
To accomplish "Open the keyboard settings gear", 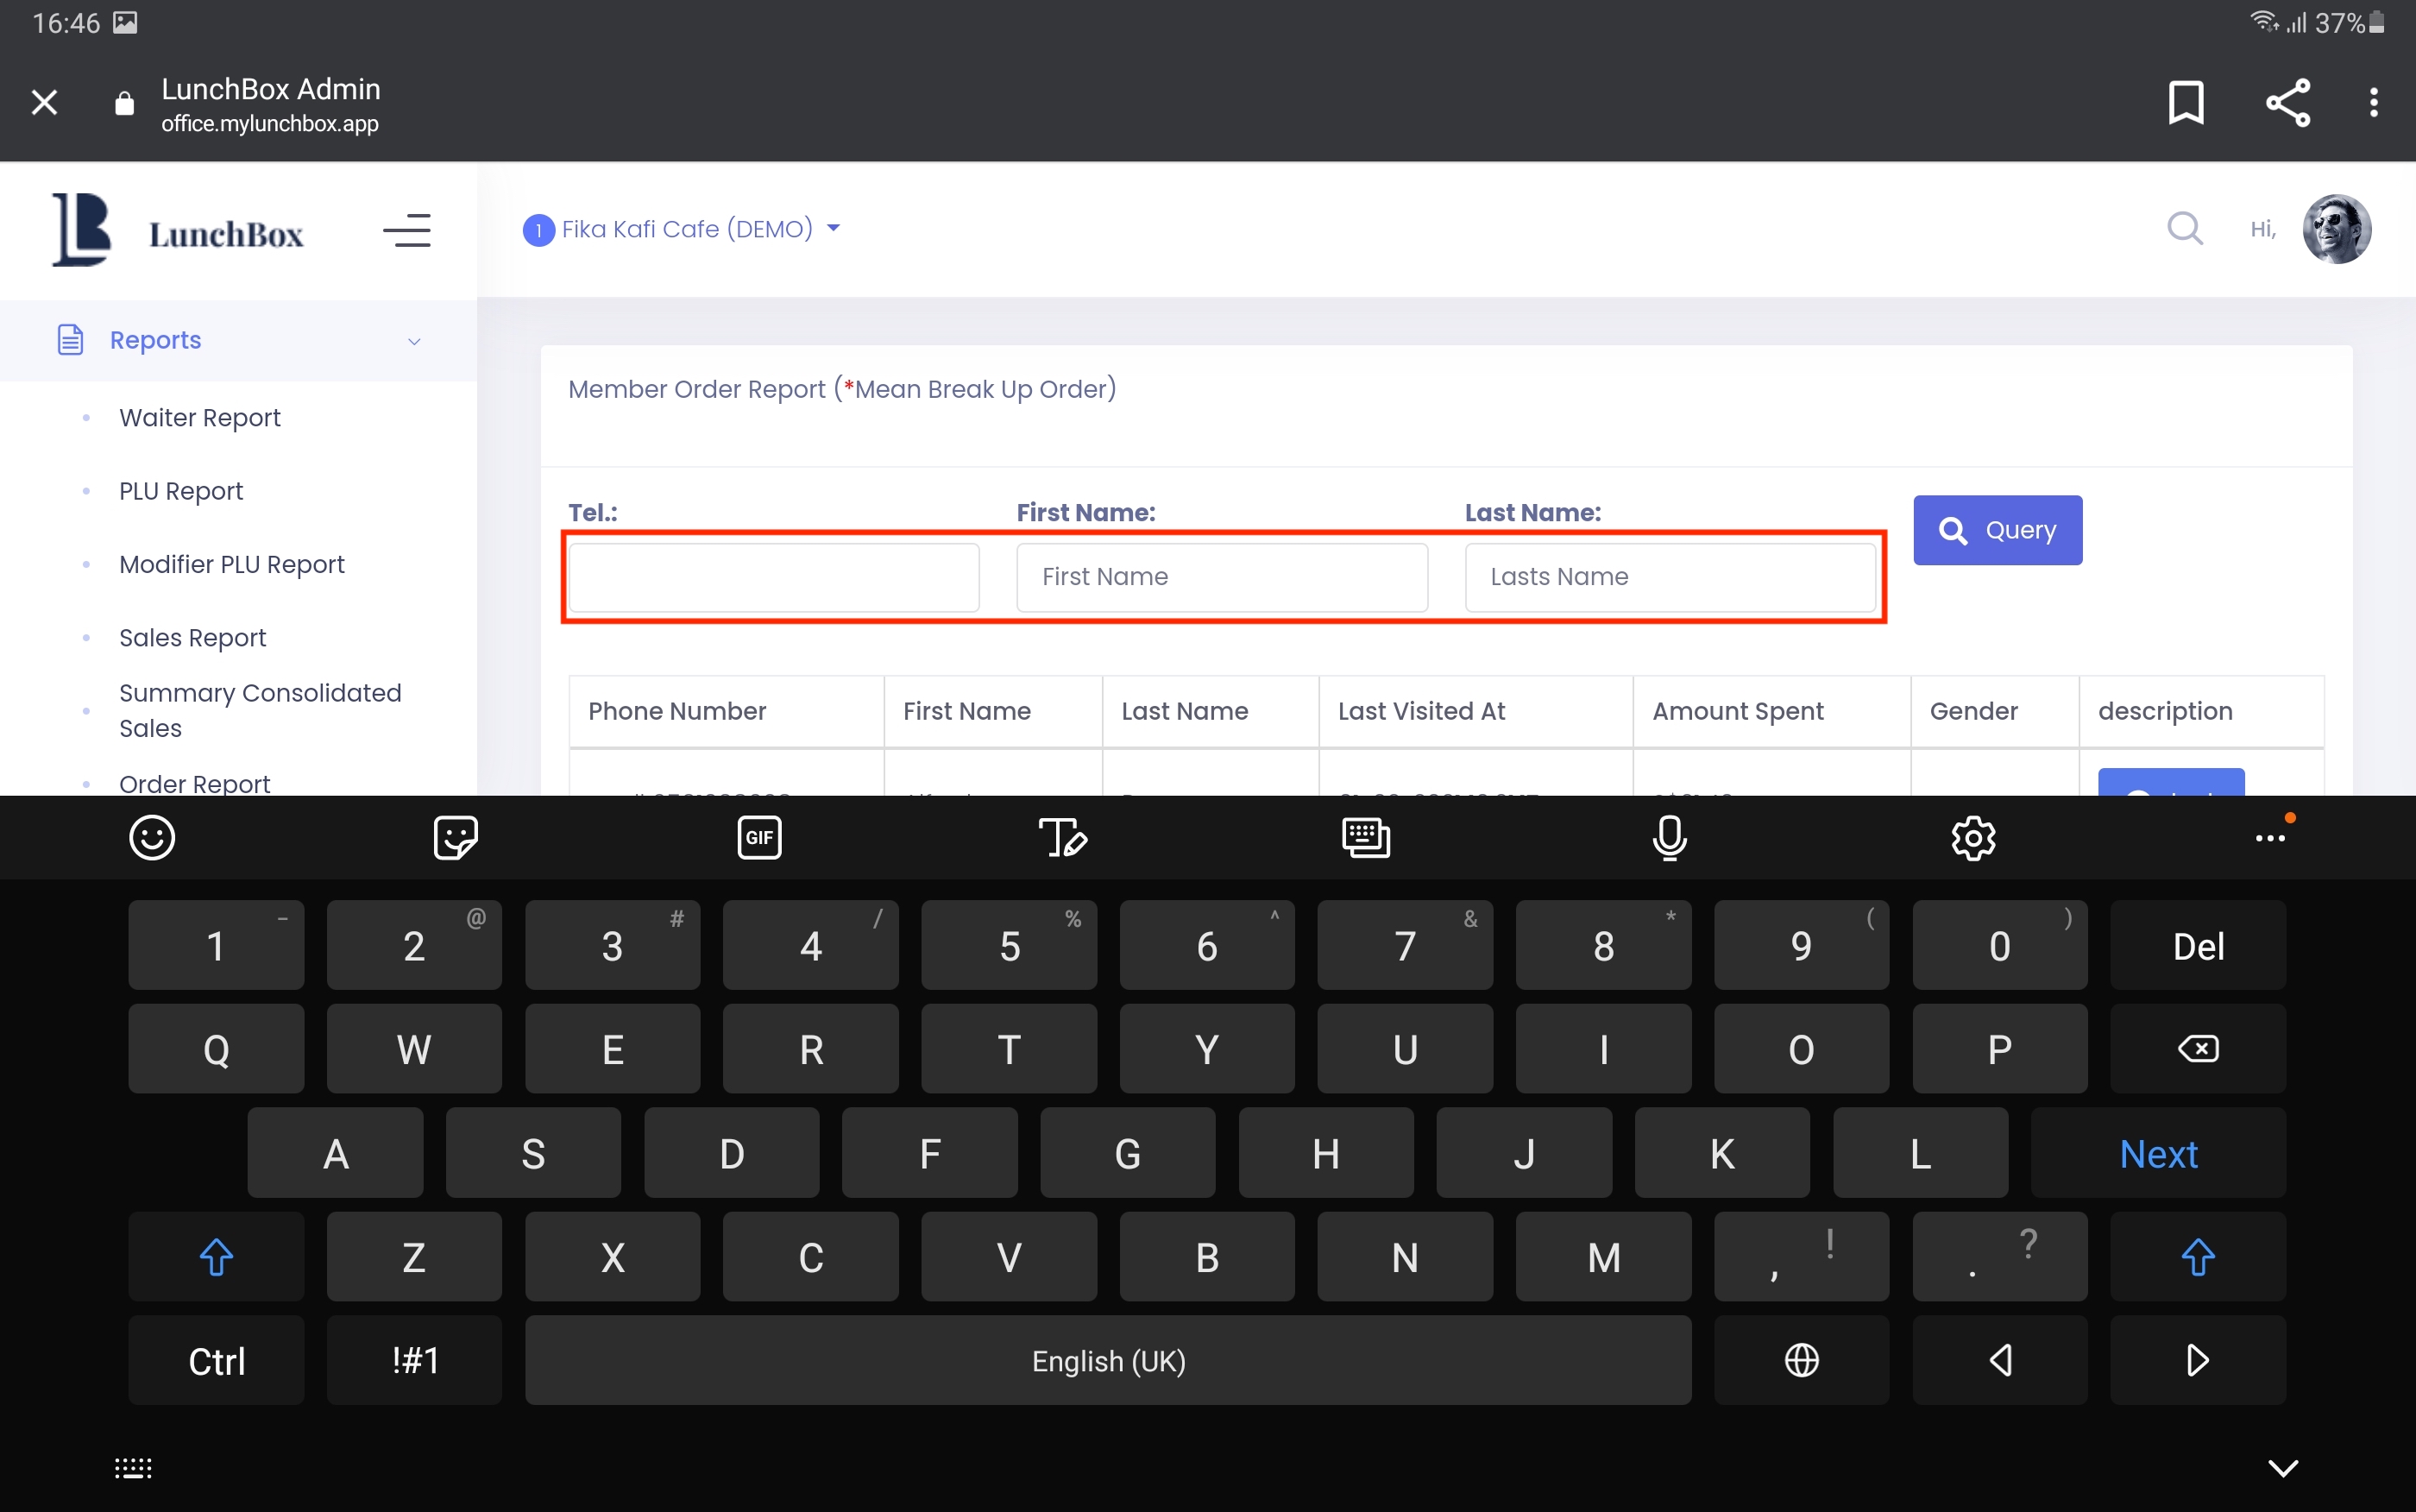I will point(1973,837).
